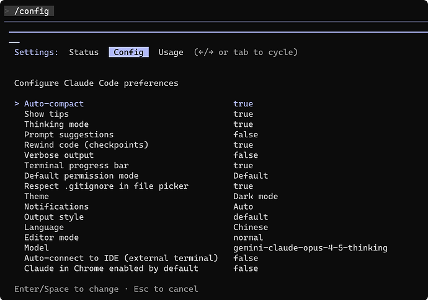Toggle Show tips true value
The width and height of the screenshot is (428, 300).
pyautogui.click(x=243, y=114)
